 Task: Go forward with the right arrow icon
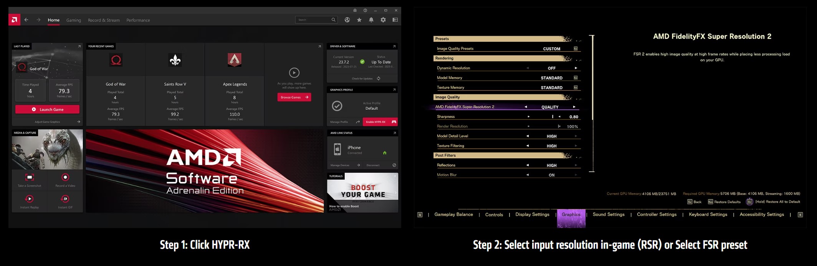pos(38,20)
